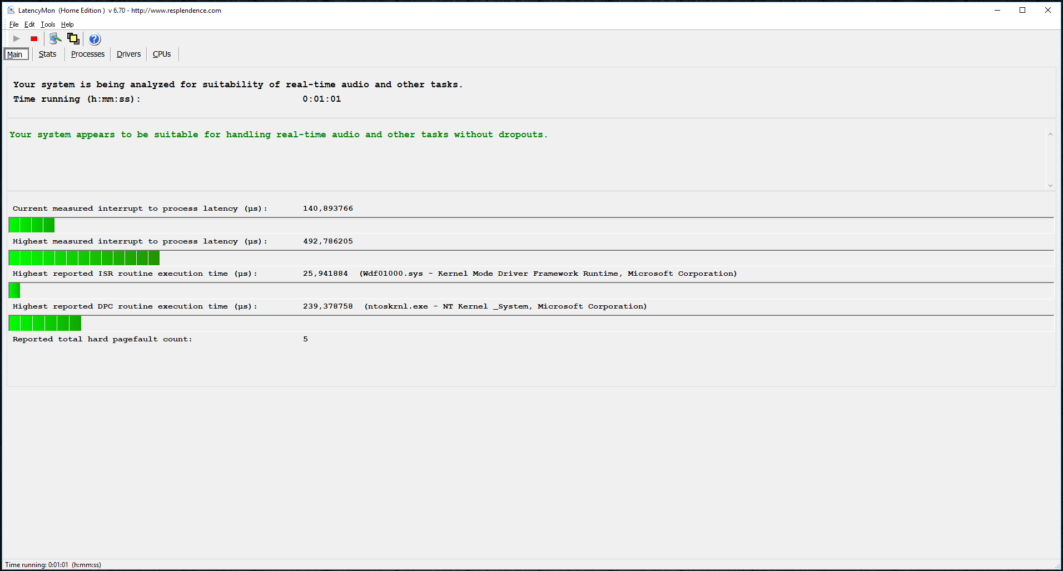The height and width of the screenshot is (571, 1063).
Task: Select the green suitability status message
Action: click(x=279, y=135)
